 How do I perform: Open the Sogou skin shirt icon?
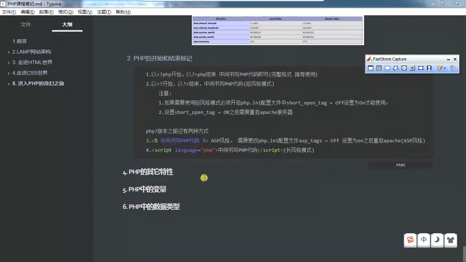[x=451, y=240]
